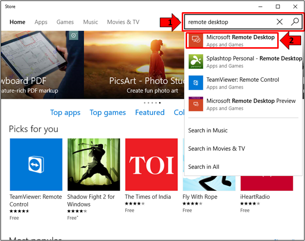
Task: Open the PicsArt Photo Studio banner
Action: pos(134,65)
